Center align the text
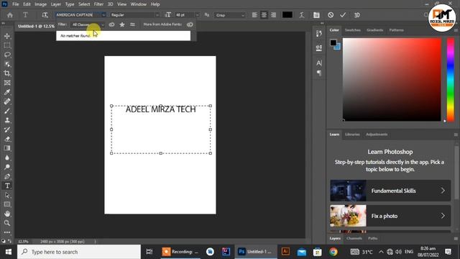Image resolution: width=460 pixels, height=259 pixels. point(264,15)
